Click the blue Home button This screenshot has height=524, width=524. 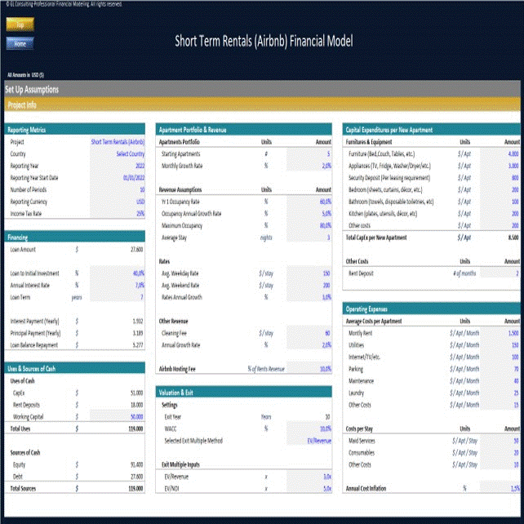click(x=20, y=43)
